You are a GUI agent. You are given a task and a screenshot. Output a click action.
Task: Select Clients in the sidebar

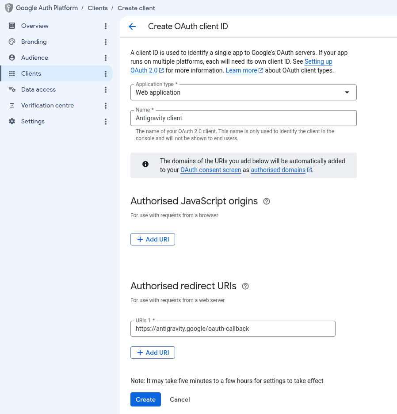pos(57,73)
